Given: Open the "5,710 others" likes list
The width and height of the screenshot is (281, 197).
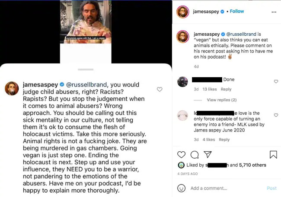Looking at the screenshot, I should point(248,165).
